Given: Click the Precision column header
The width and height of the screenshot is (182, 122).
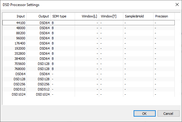Looking at the screenshot, I should tap(164, 16).
